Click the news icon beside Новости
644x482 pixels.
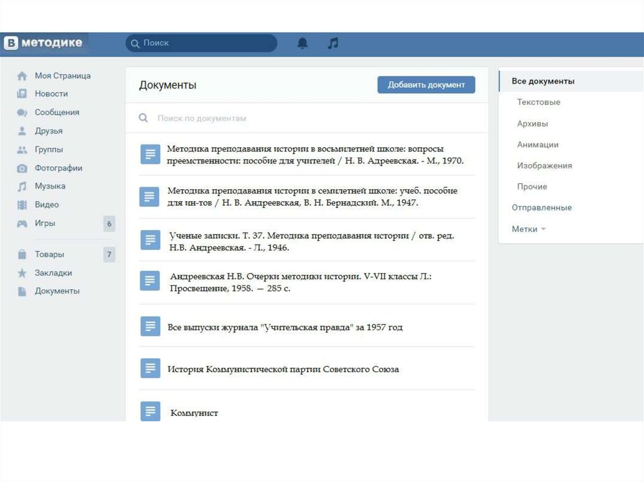22,94
